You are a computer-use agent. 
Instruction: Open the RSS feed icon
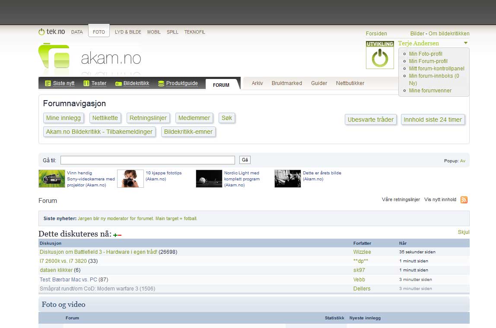(x=464, y=200)
